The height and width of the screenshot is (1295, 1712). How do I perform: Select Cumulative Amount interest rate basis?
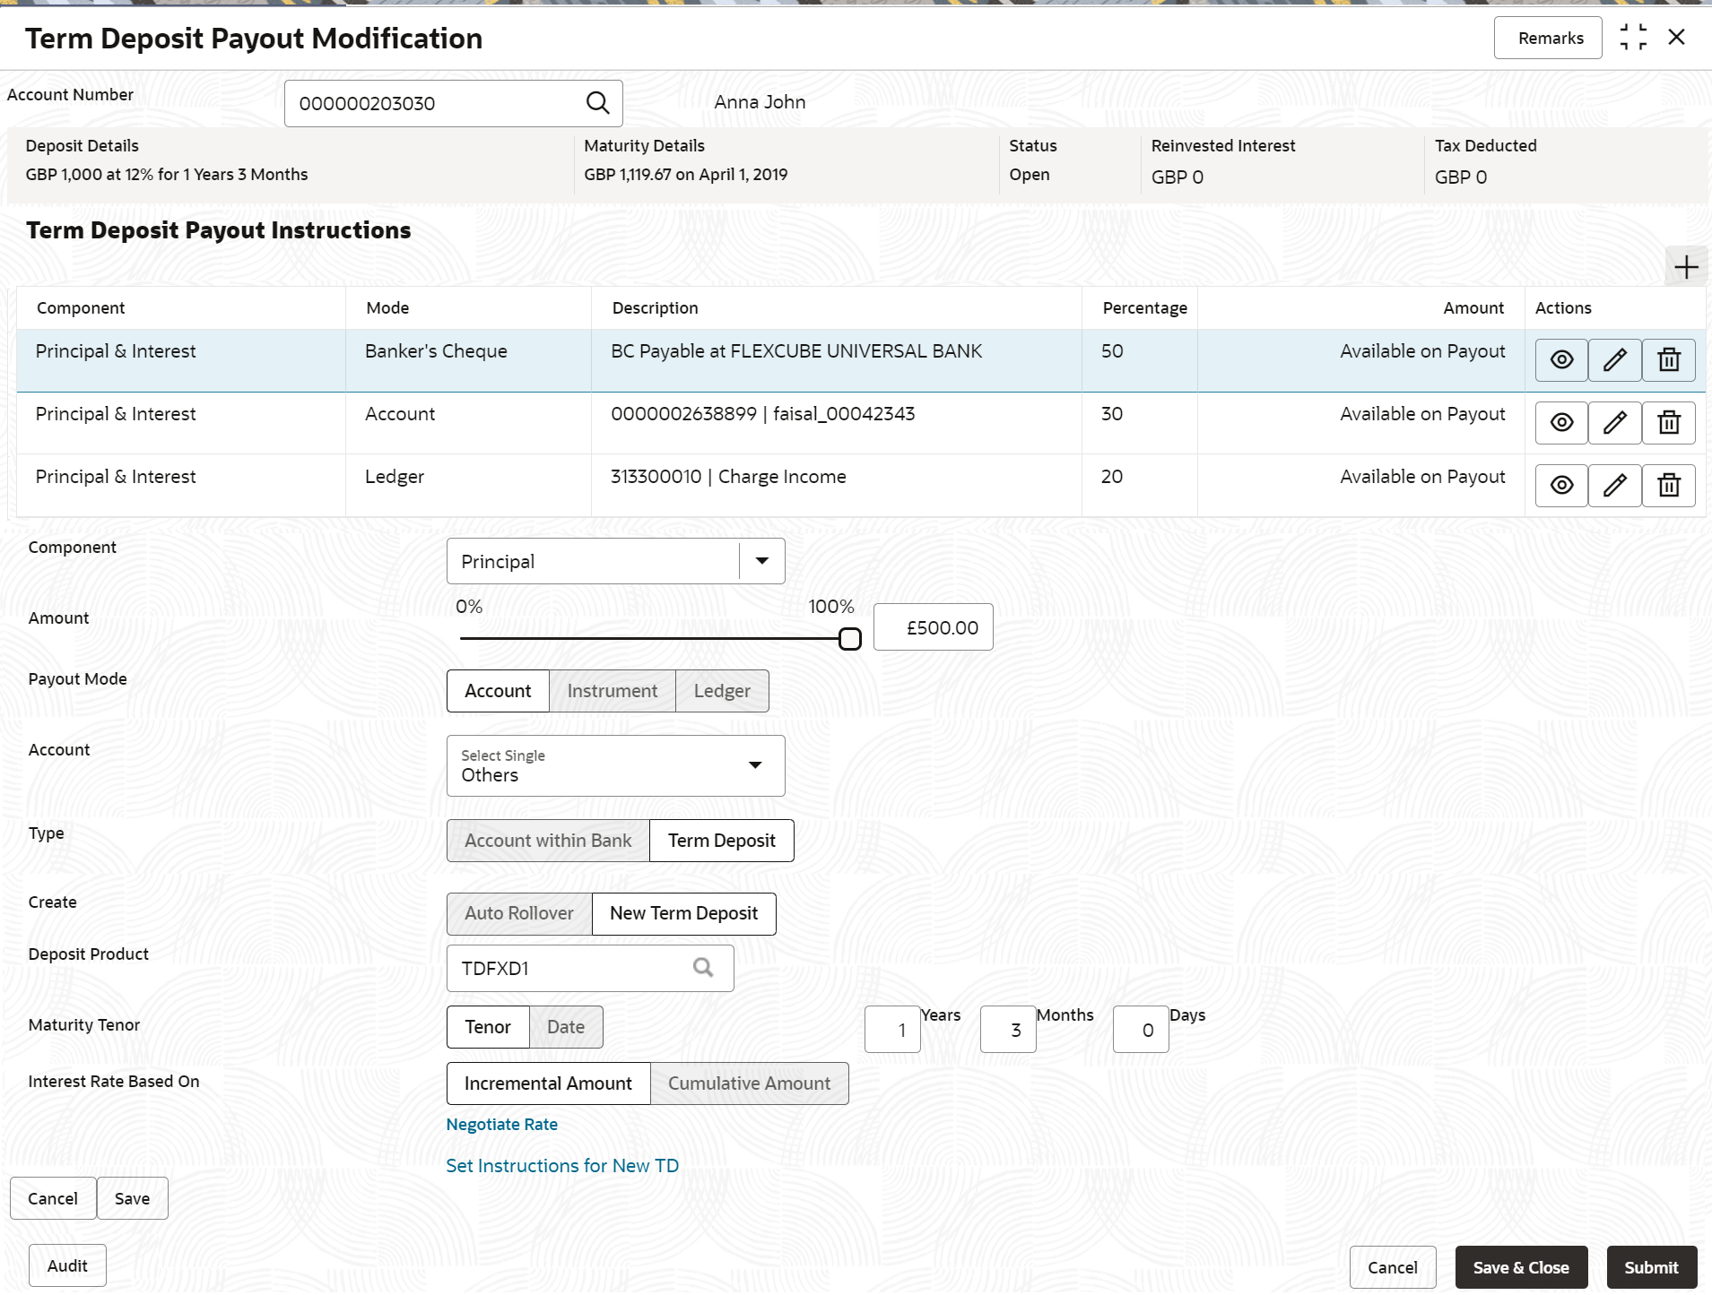coord(750,1083)
